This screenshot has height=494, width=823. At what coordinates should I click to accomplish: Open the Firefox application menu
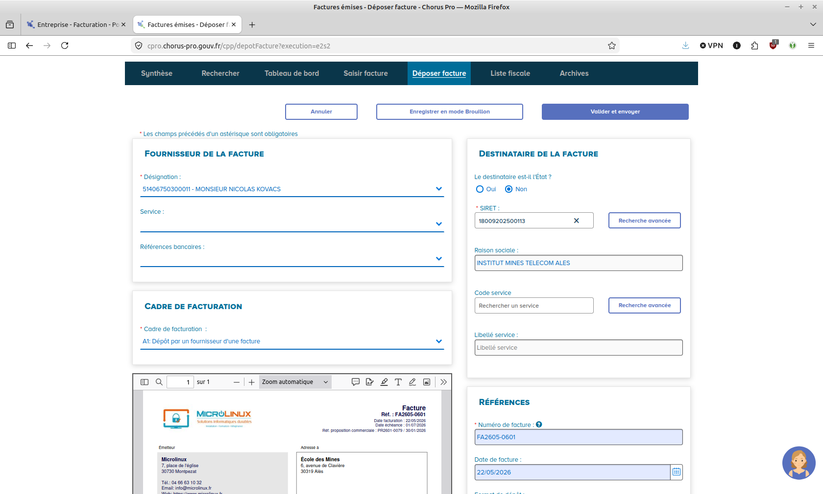tap(811, 45)
